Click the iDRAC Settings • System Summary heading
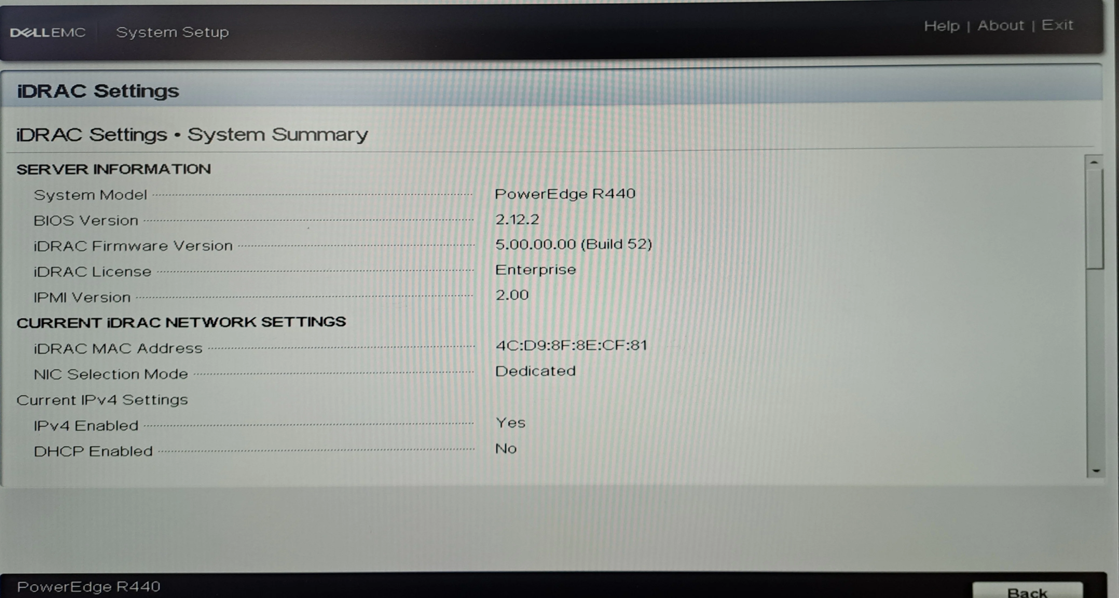 coord(192,135)
